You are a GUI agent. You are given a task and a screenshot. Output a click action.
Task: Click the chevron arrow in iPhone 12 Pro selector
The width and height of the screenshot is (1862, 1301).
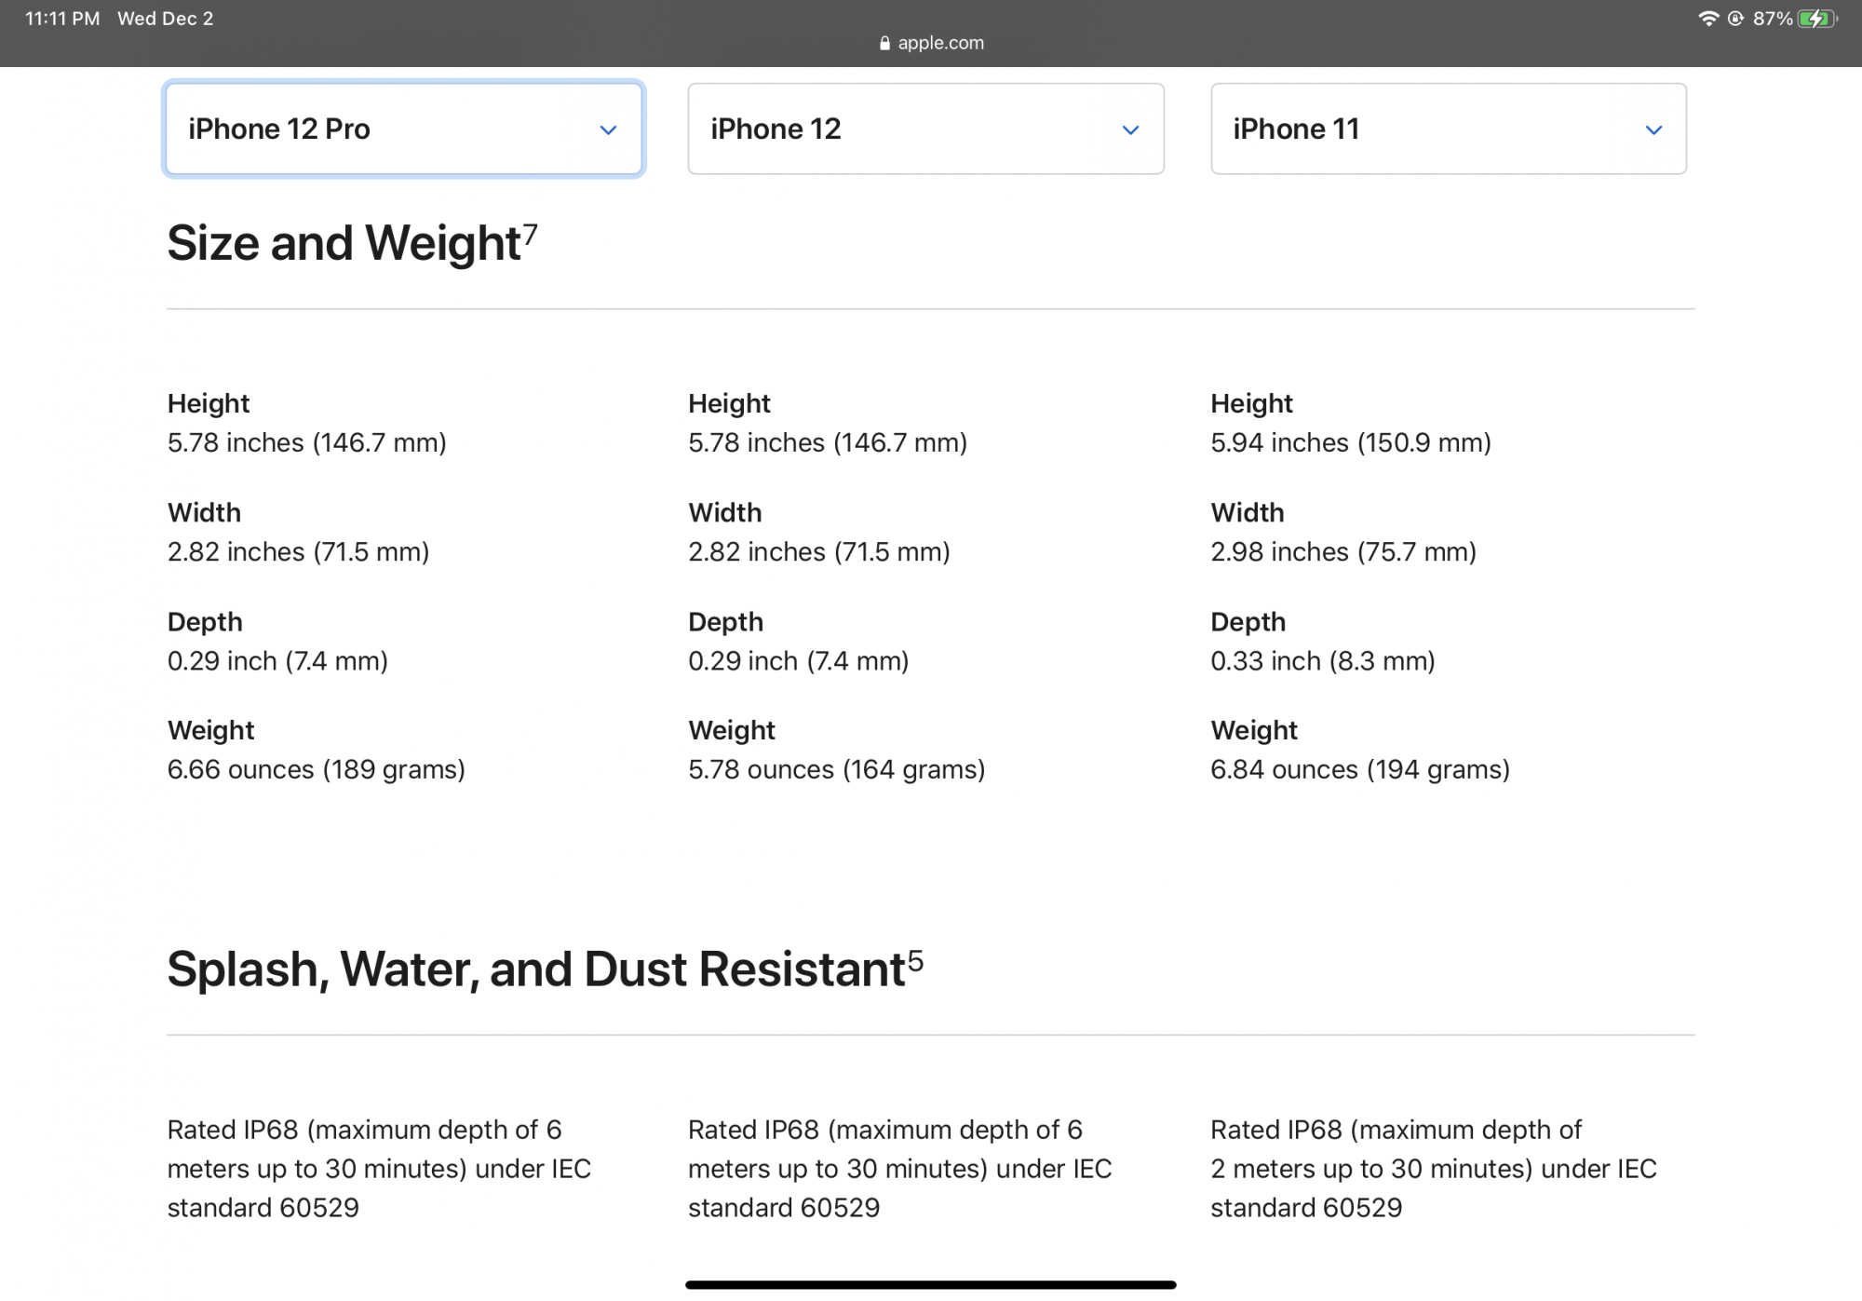pyautogui.click(x=608, y=130)
